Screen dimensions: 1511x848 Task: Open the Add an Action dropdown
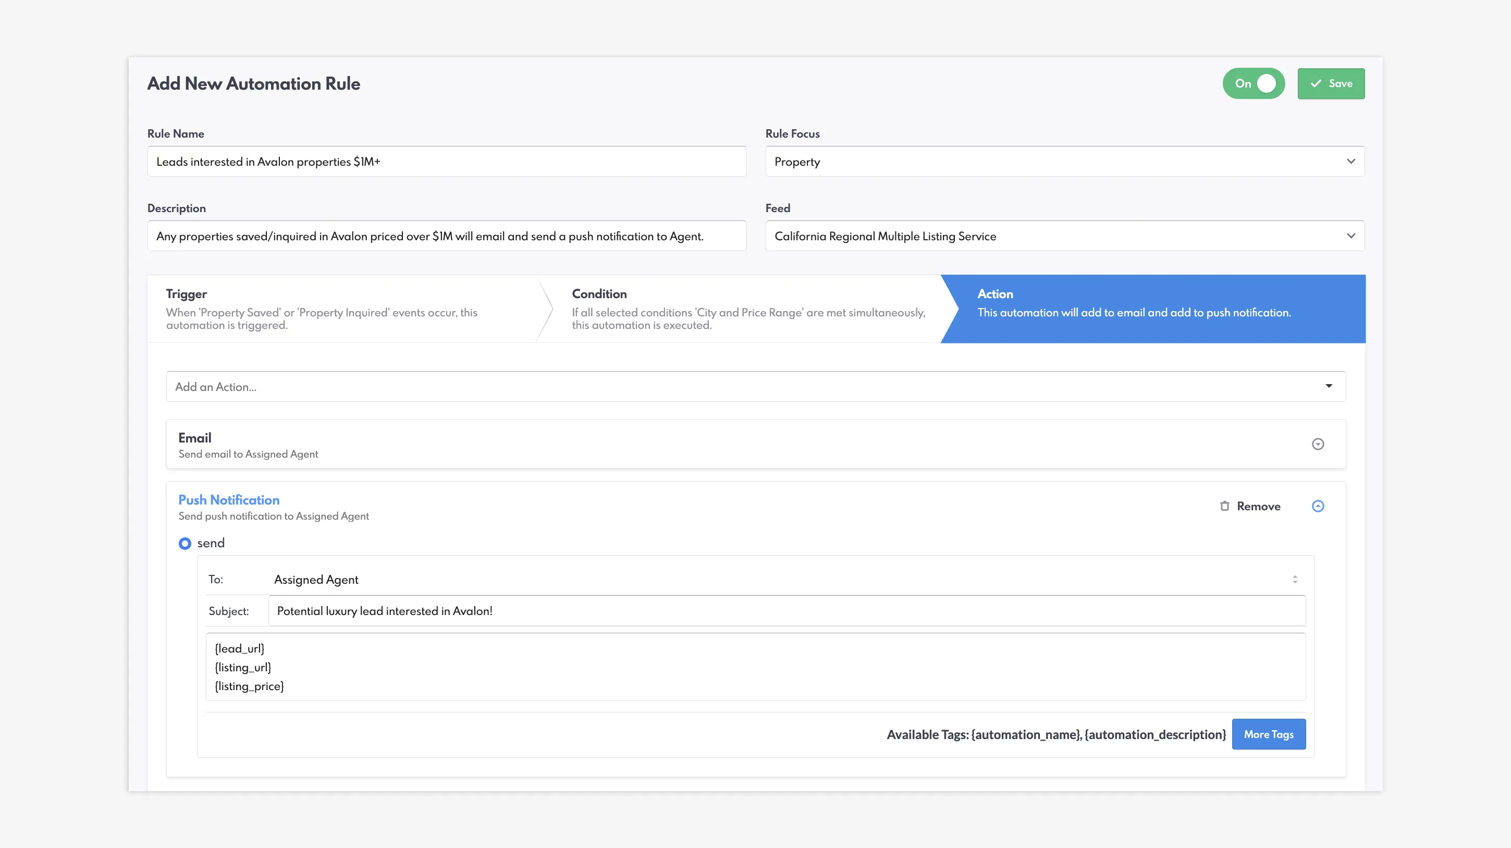coord(756,386)
